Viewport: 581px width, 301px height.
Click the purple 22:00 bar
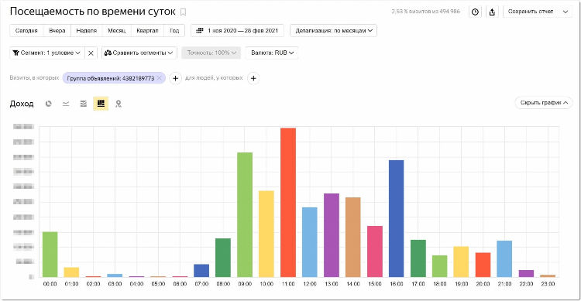tap(526, 274)
